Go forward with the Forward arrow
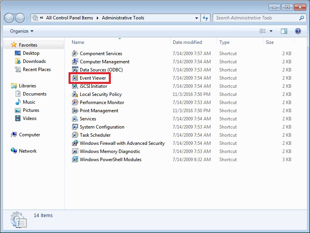The image size is (310, 233). click(x=20, y=18)
